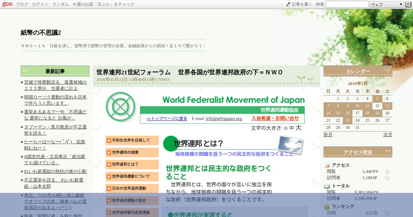Click ログイン in the top bar
The height and width of the screenshot is (217, 413).
pos(40,4)
